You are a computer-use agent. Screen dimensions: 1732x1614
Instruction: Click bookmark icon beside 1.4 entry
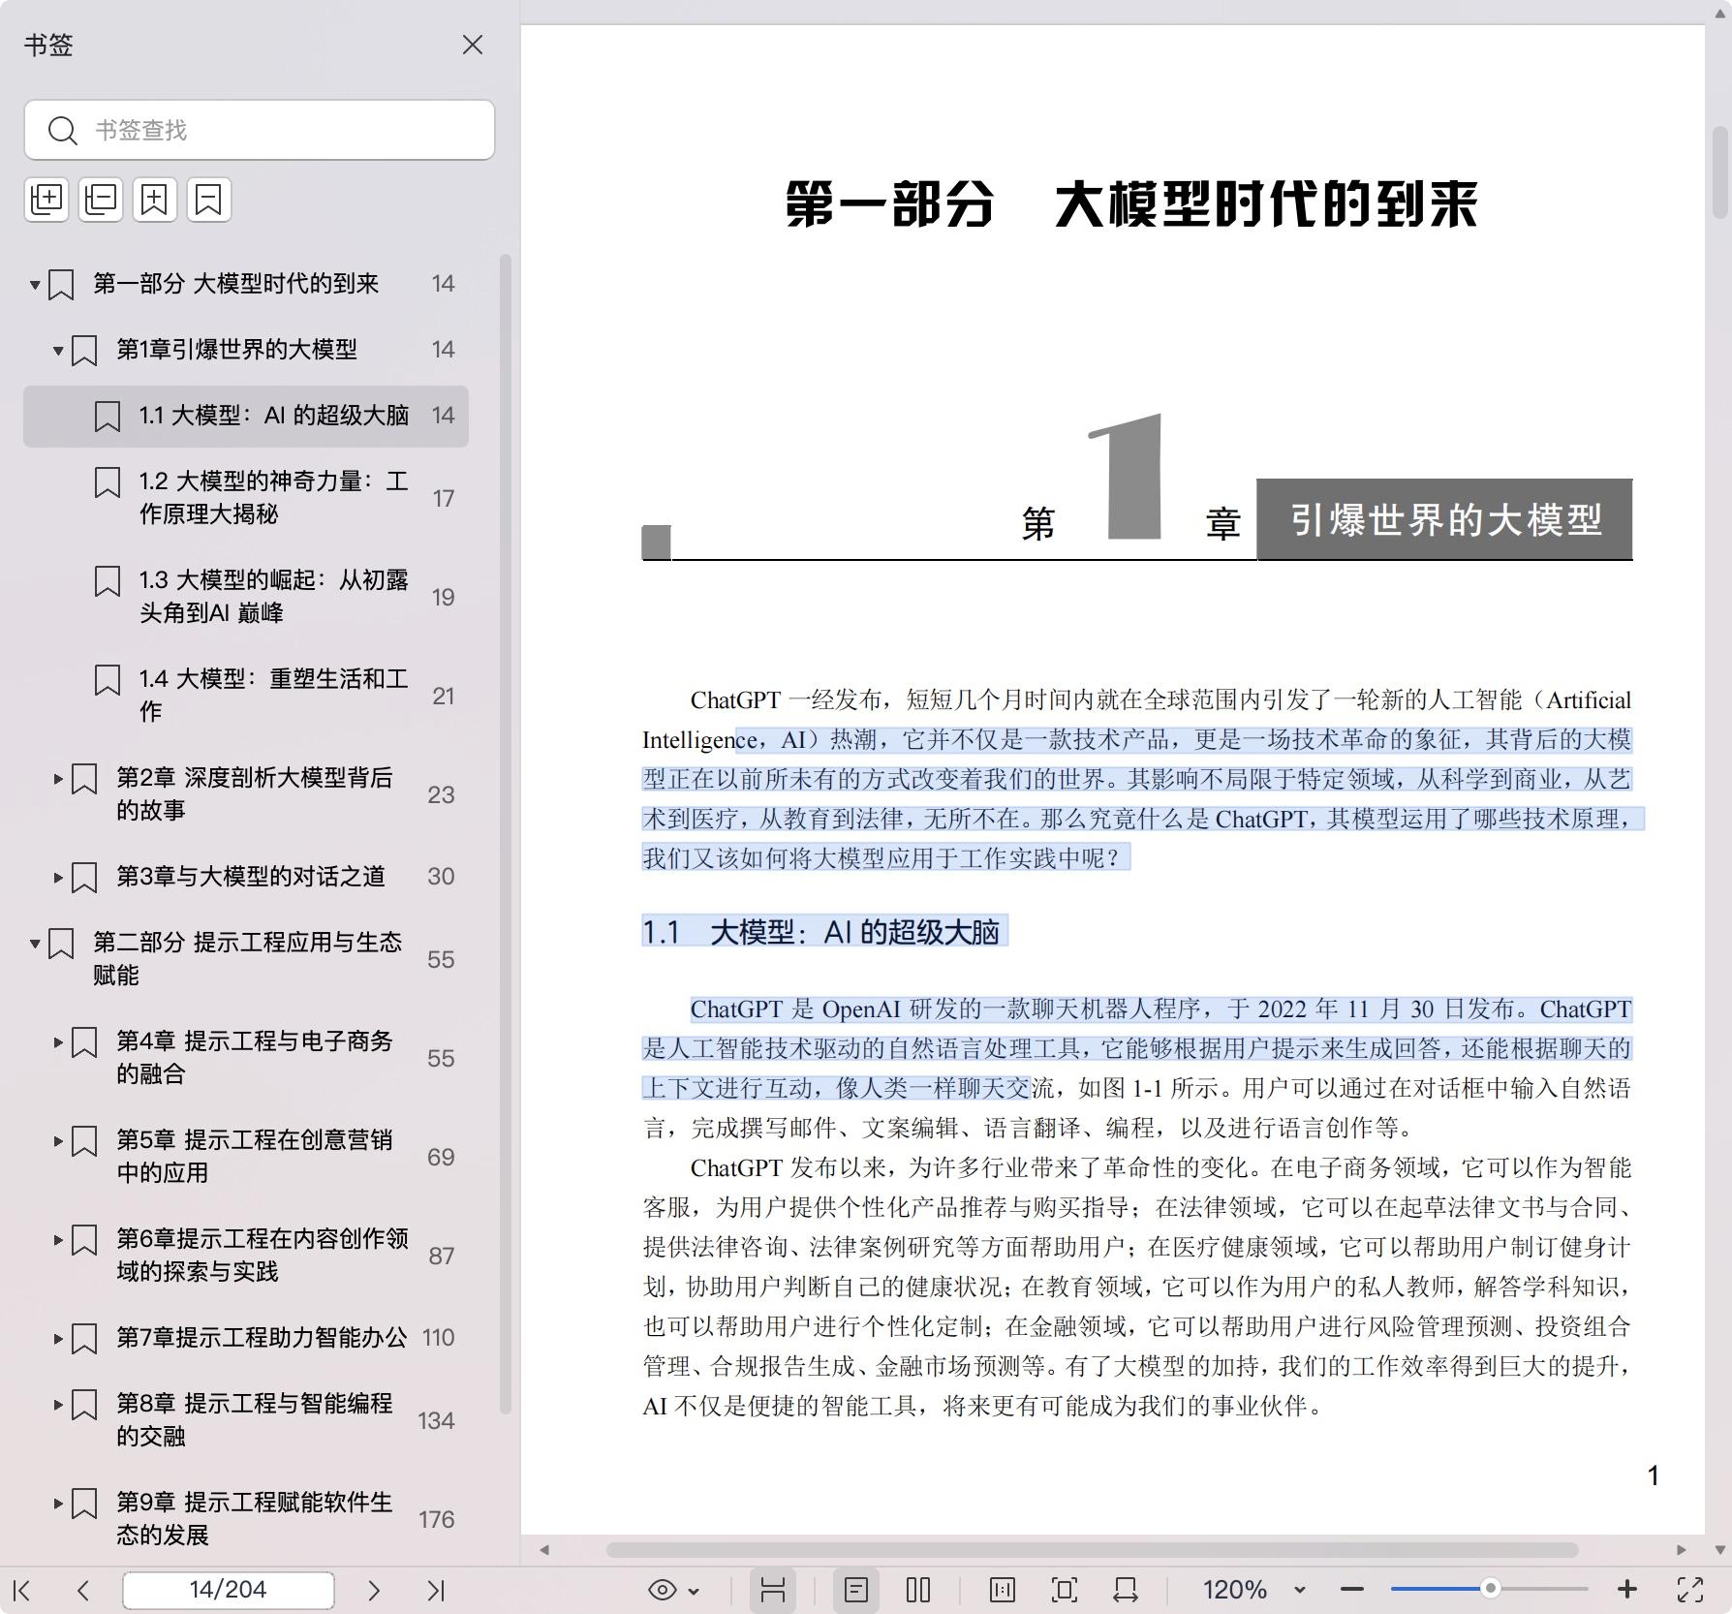point(108,680)
